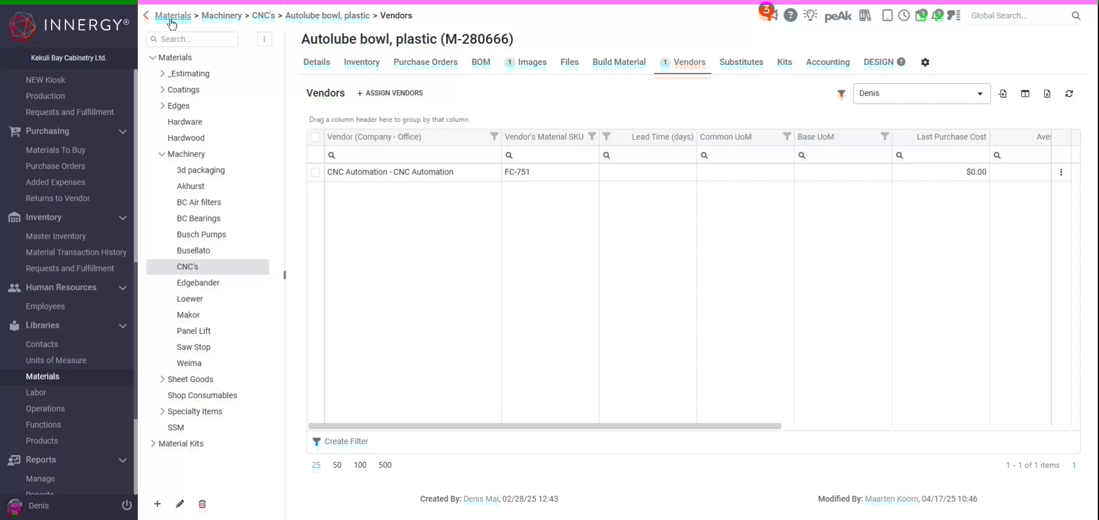
Task: Select the header select-all checkbox
Action: point(316,137)
